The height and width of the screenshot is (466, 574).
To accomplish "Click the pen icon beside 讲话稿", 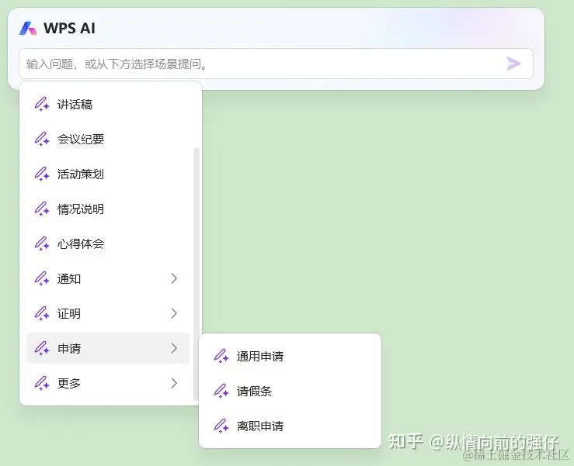I will 42,104.
